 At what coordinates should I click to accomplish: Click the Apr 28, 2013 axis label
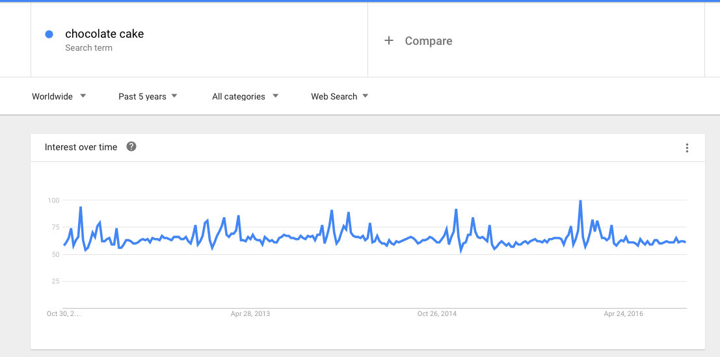pyautogui.click(x=250, y=314)
